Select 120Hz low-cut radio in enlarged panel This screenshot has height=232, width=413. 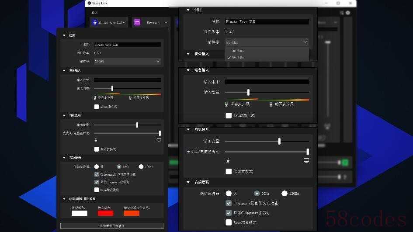[x=285, y=194]
